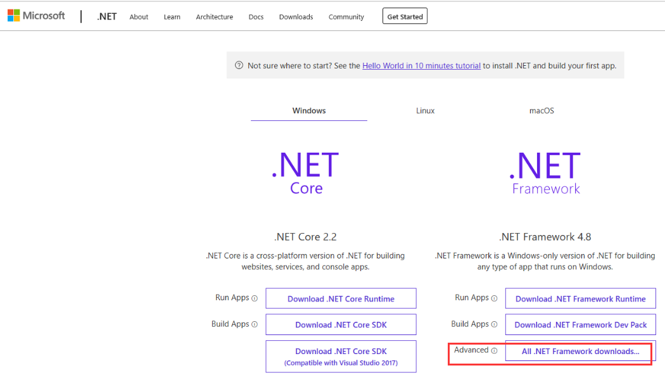Select the Windows tab

pos(309,111)
